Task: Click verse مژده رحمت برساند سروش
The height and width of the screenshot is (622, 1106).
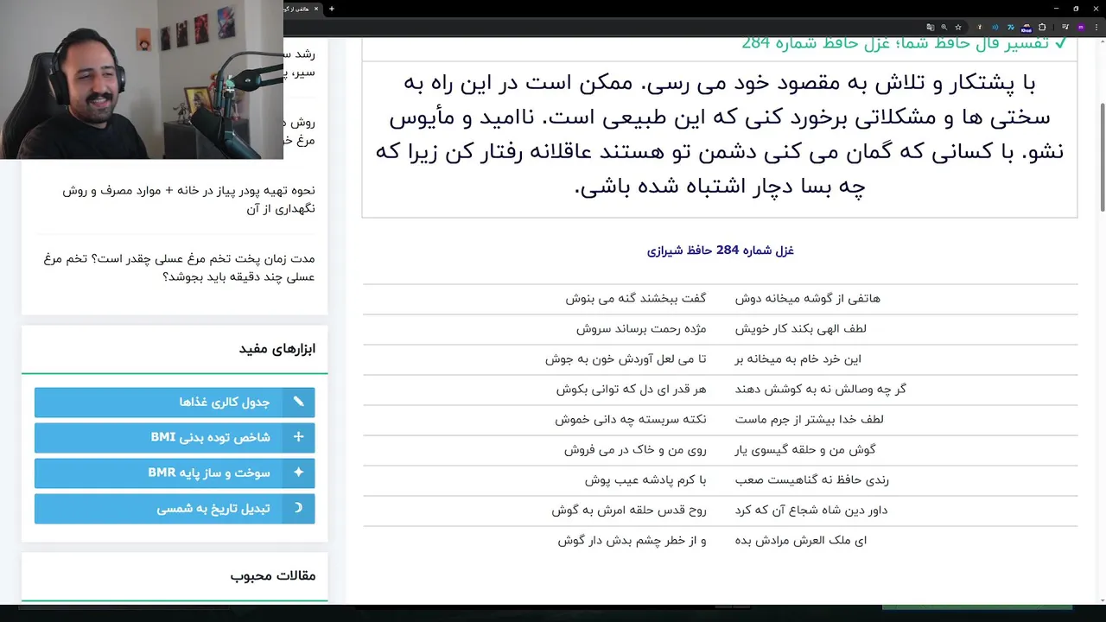Action: tap(641, 328)
